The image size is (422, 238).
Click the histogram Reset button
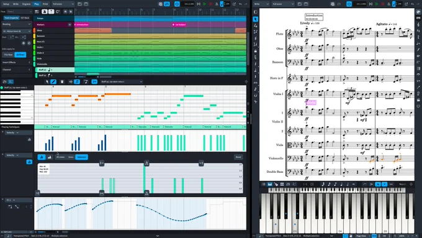pyautogui.click(x=238, y=157)
